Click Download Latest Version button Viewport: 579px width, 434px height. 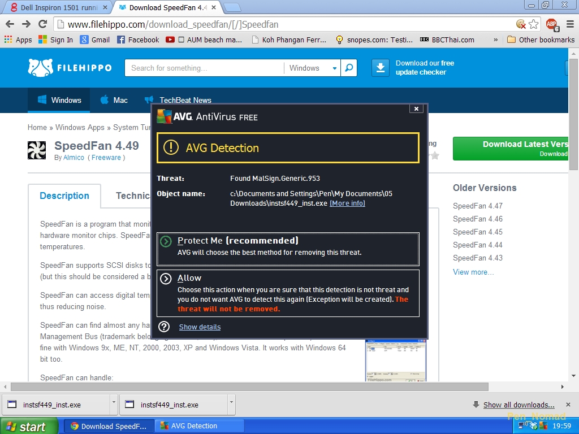coord(511,149)
